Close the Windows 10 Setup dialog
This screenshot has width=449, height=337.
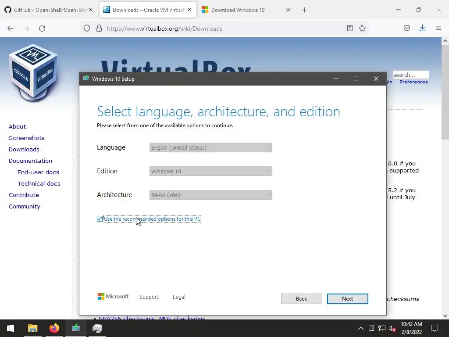tap(376, 79)
